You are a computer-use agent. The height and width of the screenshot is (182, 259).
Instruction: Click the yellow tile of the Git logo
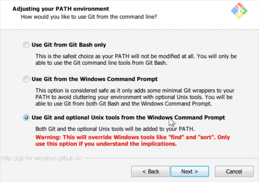(239, 15)
